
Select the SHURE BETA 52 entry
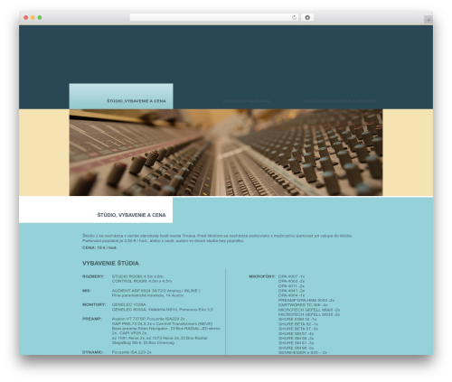pyautogui.click(x=298, y=324)
